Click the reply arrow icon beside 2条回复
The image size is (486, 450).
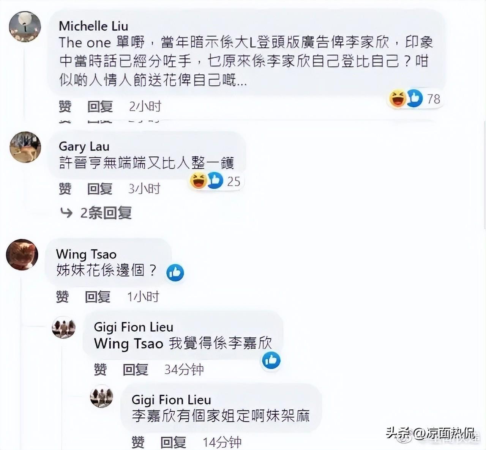coord(66,213)
